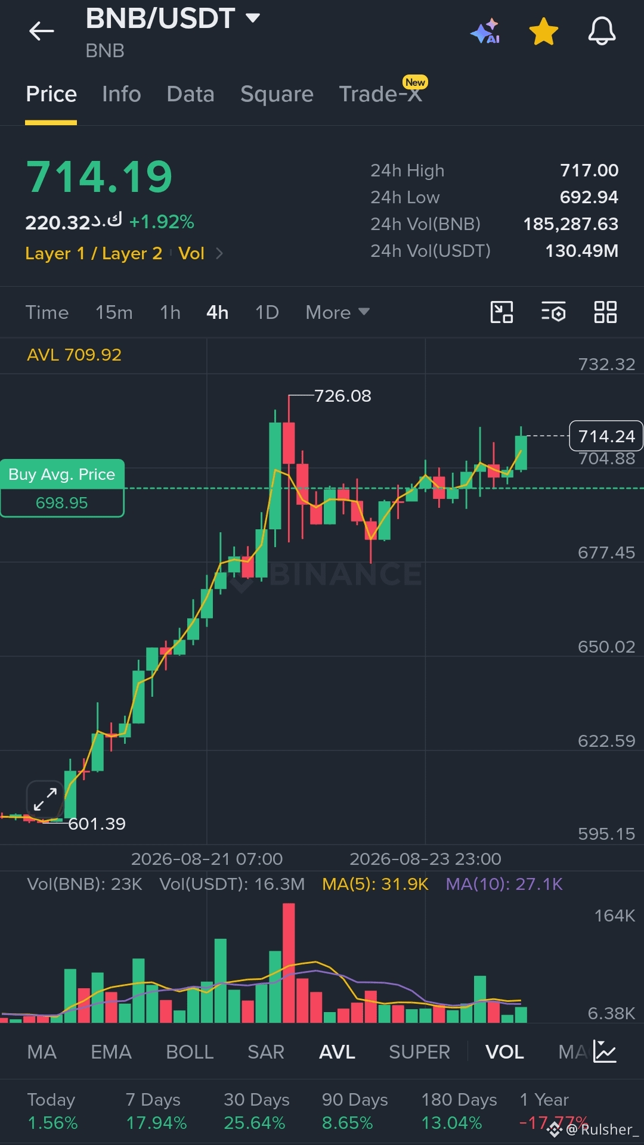Open price alerts bell icon
The height and width of the screenshot is (1145, 644).
602,31
